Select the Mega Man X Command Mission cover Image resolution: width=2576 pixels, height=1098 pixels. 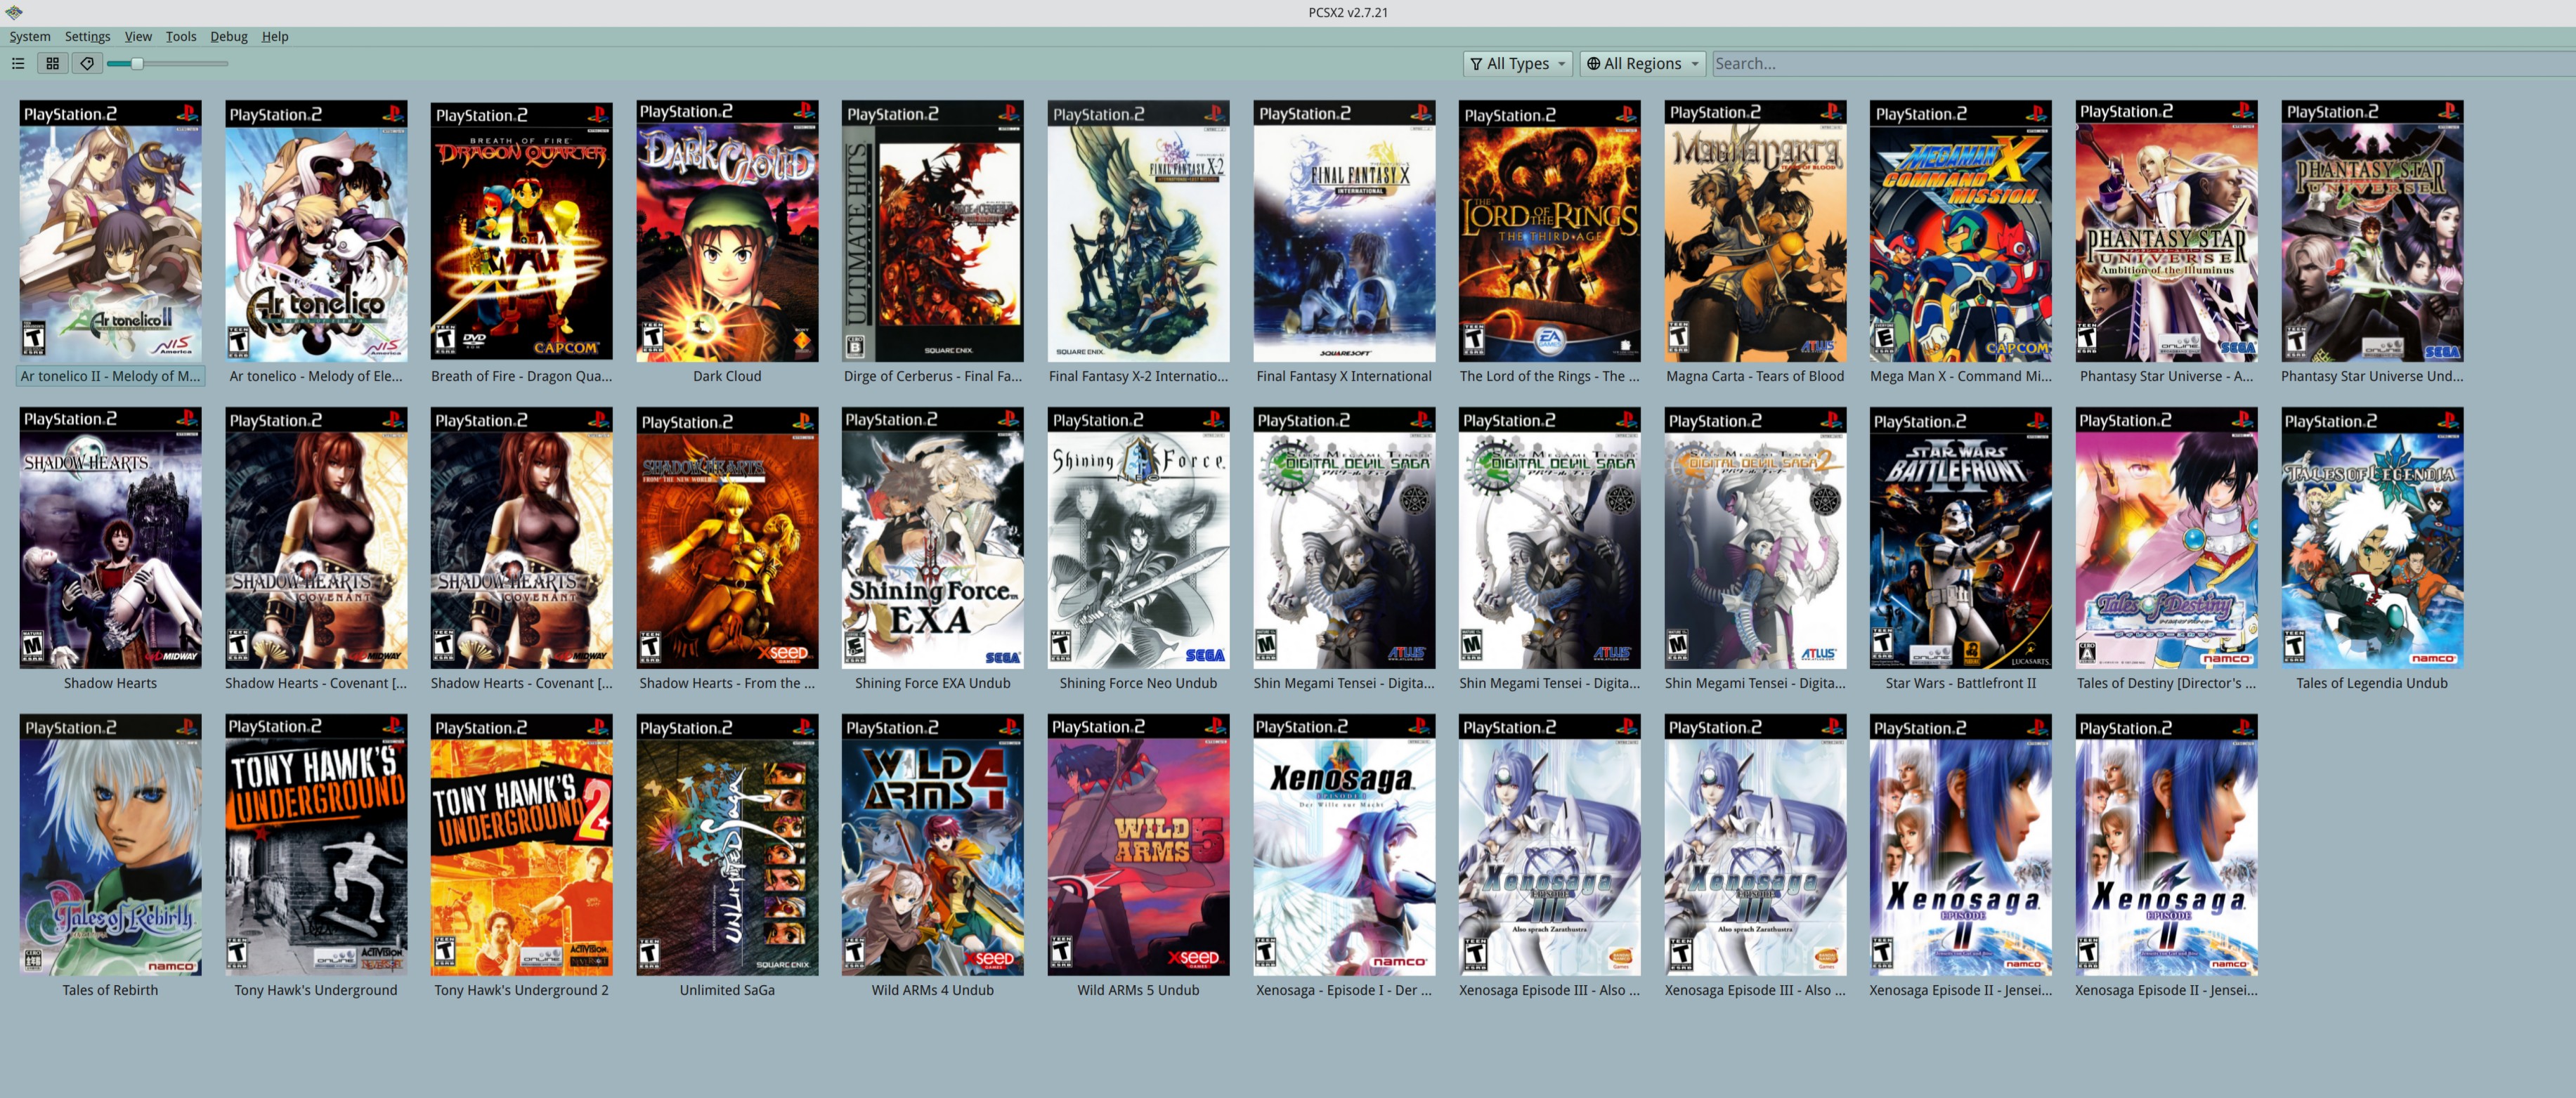tap(1960, 231)
